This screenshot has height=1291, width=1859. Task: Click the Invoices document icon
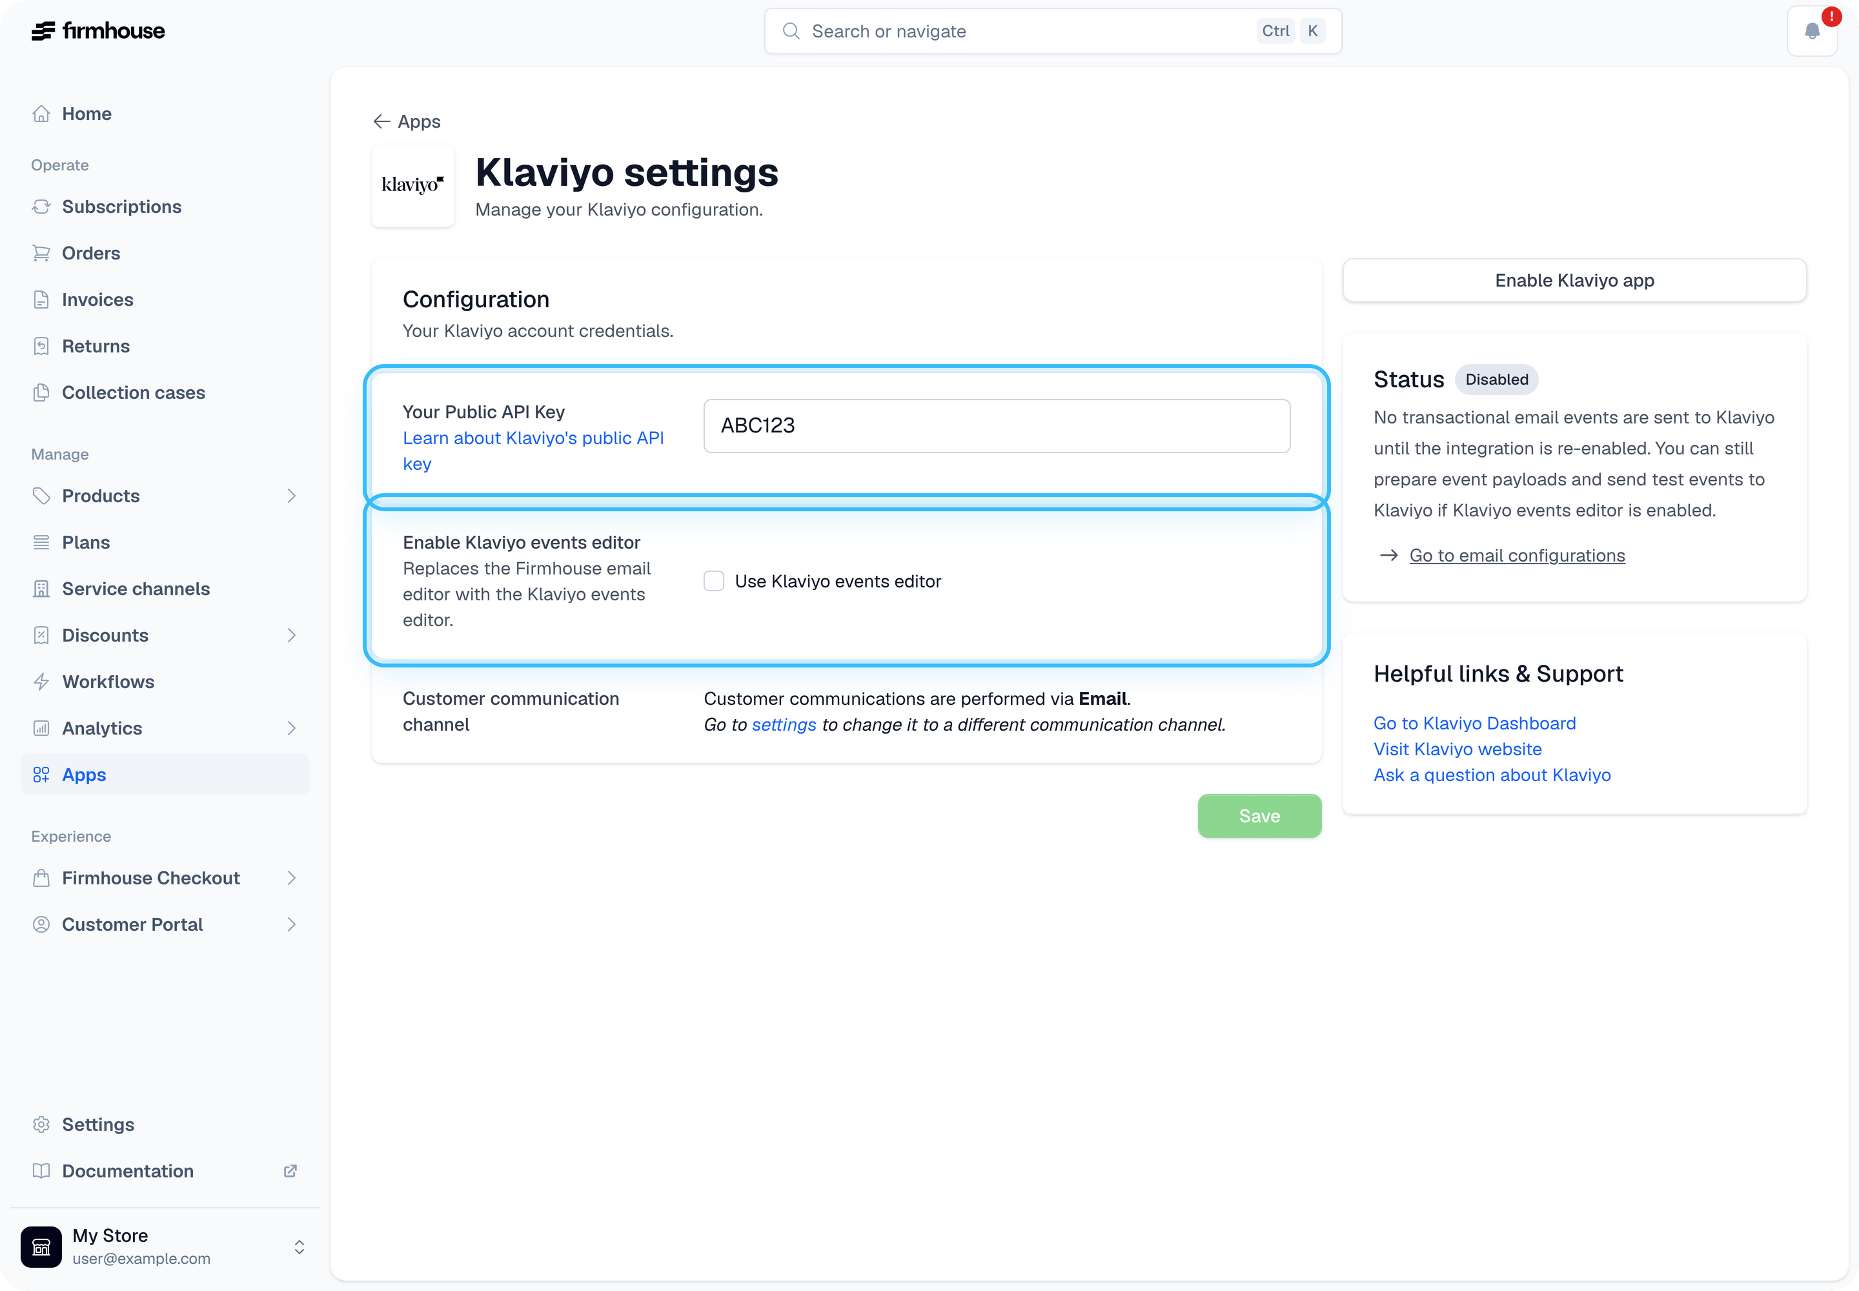(41, 300)
